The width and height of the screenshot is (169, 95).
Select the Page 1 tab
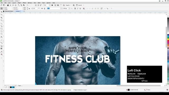click(x=20, y=85)
